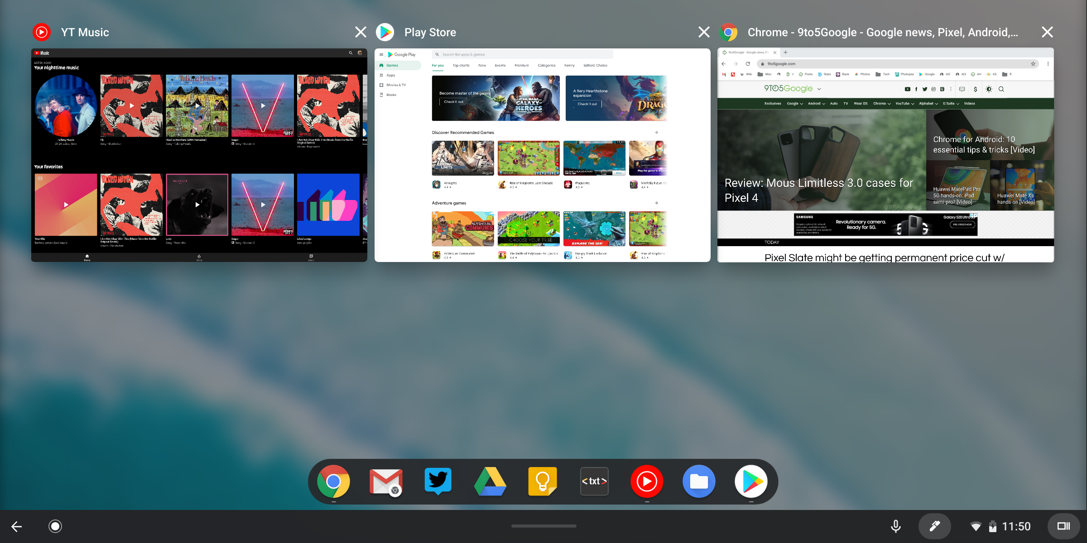Select the stylus tools pen icon
Screen dimensions: 1087x543
[934, 526]
